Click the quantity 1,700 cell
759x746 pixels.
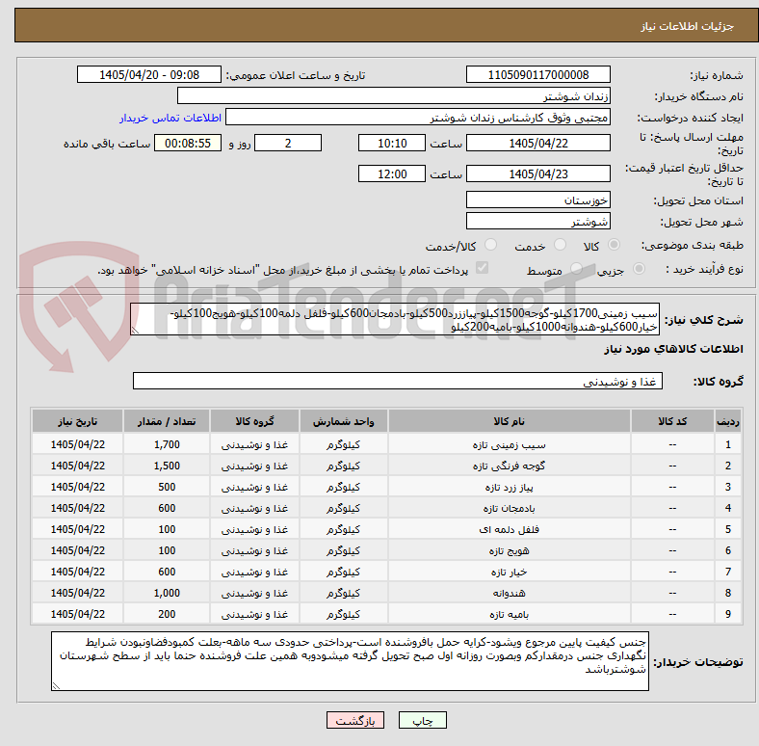167,444
